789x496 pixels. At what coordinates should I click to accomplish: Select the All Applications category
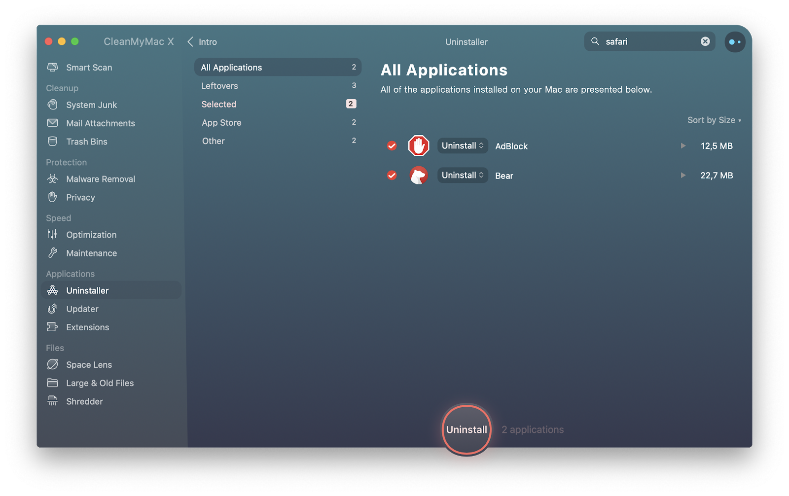coord(278,67)
